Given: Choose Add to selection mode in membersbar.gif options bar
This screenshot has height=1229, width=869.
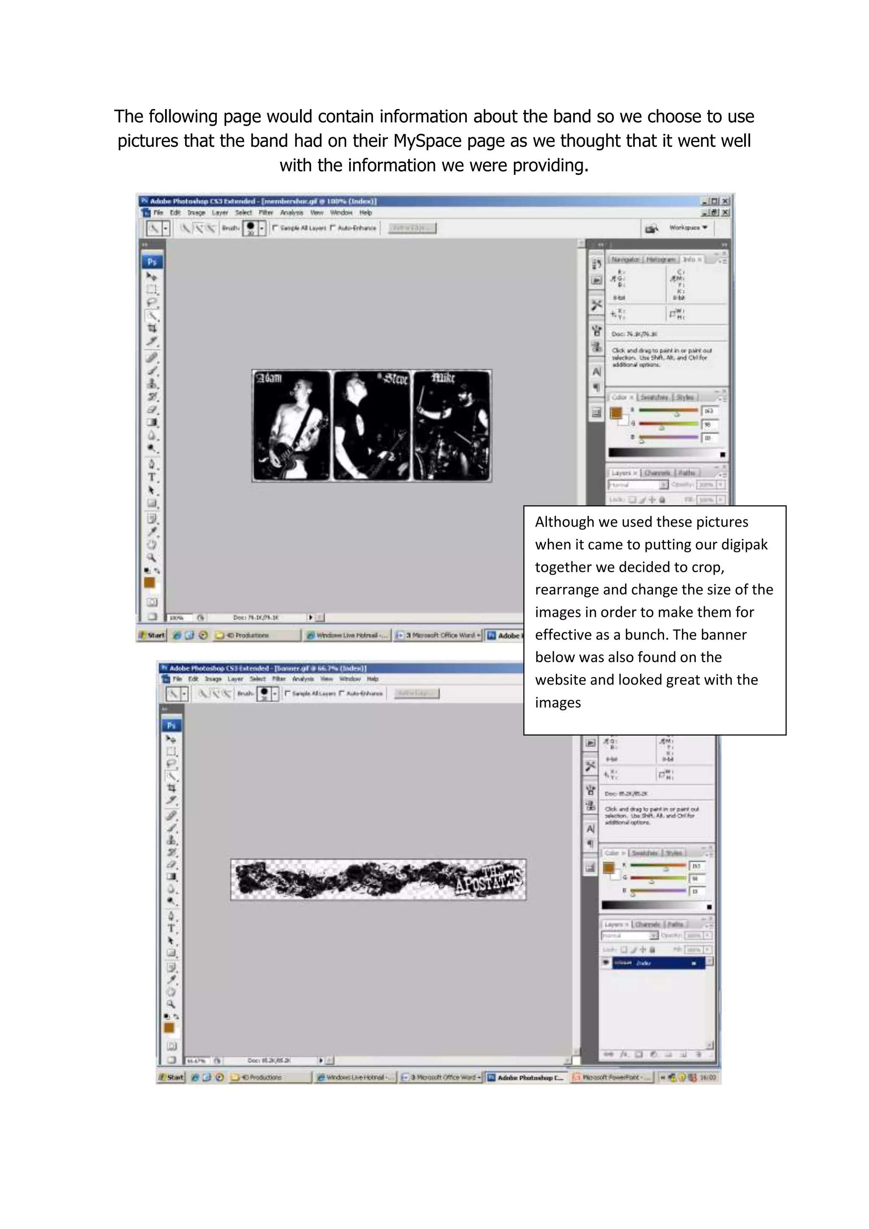Looking at the screenshot, I should click(199, 229).
